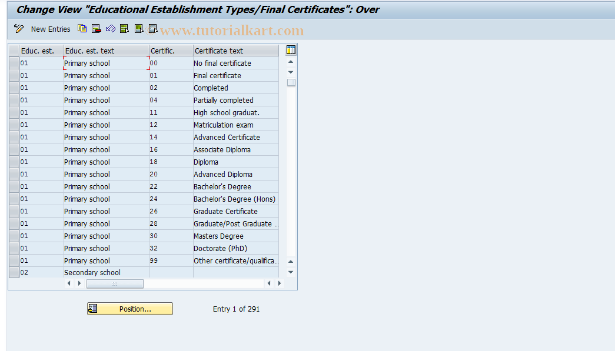Click the left horizontal scroll arrow
The image size is (615, 351).
click(x=69, y=283)
